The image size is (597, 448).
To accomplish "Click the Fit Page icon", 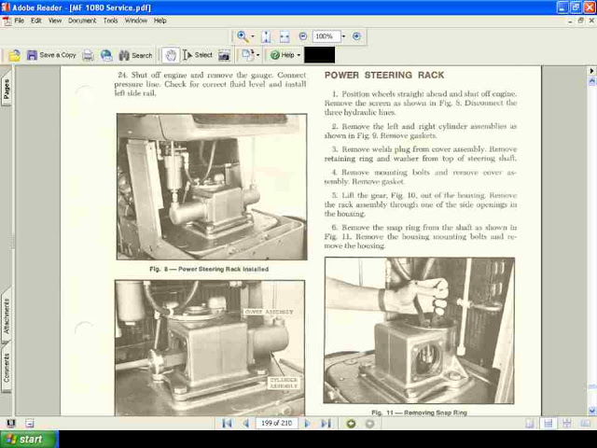I will point(267,36).
